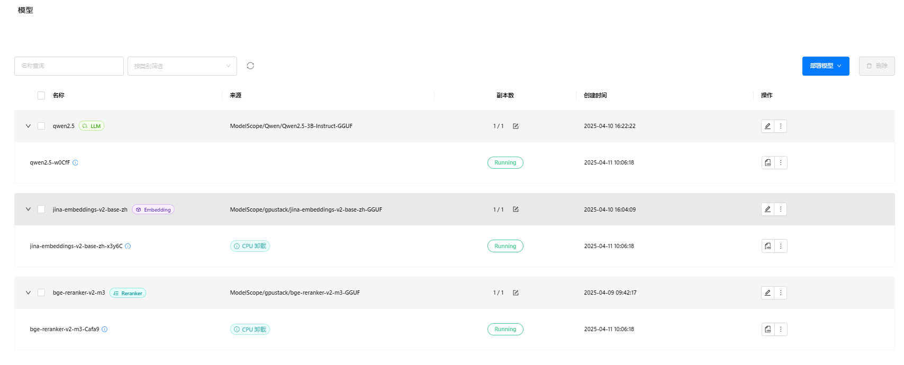Click info icon next to bge-reranker-v2-m3-Cafa9
This screenshot has width=904, height=365.
[104, 329]
